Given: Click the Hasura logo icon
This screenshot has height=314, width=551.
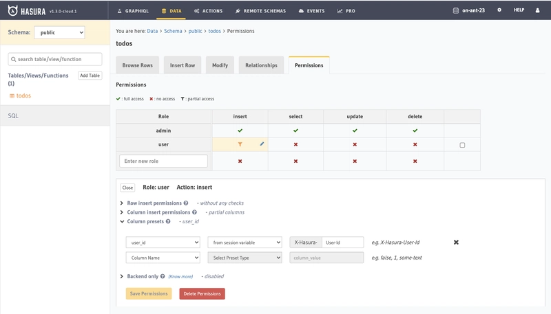Looking at the screenshot, I should (12, 10).
